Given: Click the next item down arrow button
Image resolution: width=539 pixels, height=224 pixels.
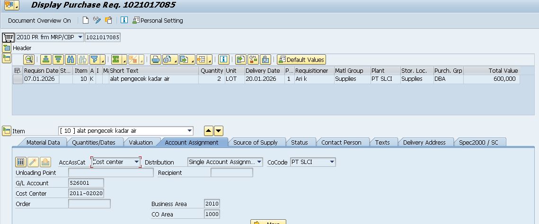Looking at the screenshot, I should point(218,131).
